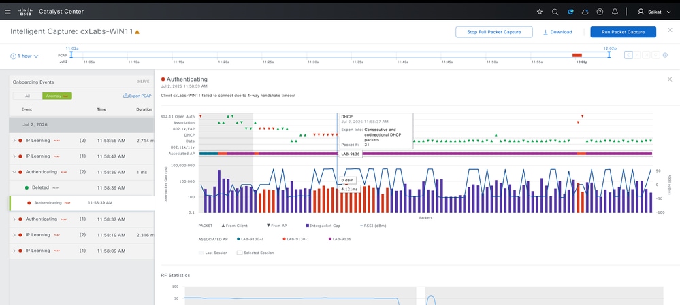Screen dimensions: 680x305
Task: Click the Last Session legend swatch
Action: coord(201,253)
